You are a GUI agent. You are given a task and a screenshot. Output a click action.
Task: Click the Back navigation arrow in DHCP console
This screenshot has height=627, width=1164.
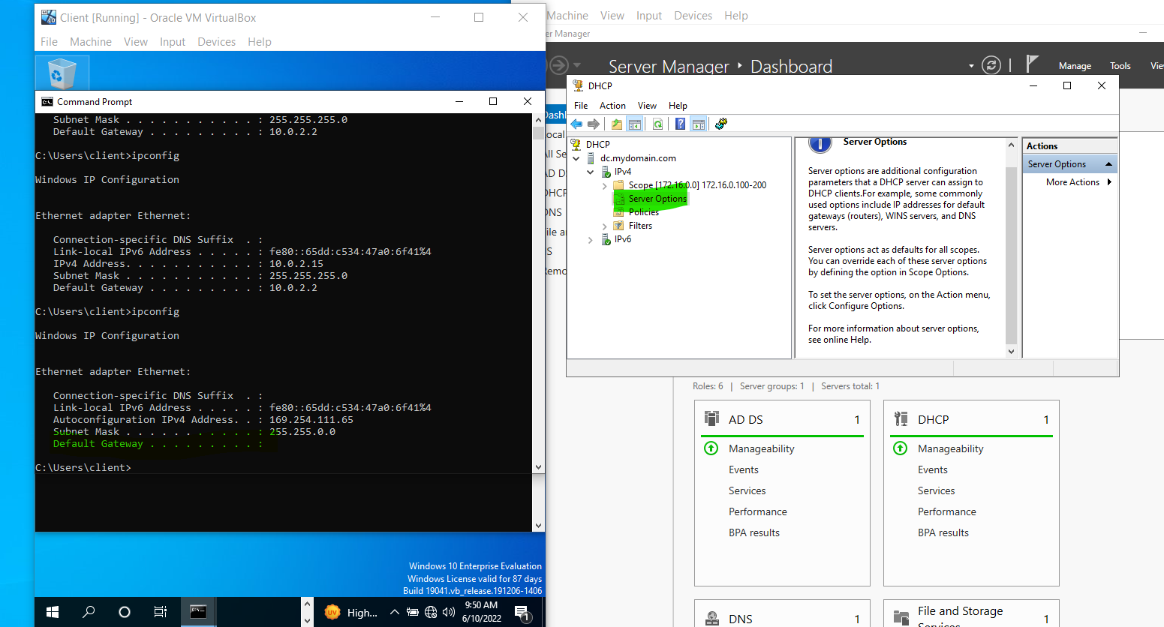click(x=576, y=124)
